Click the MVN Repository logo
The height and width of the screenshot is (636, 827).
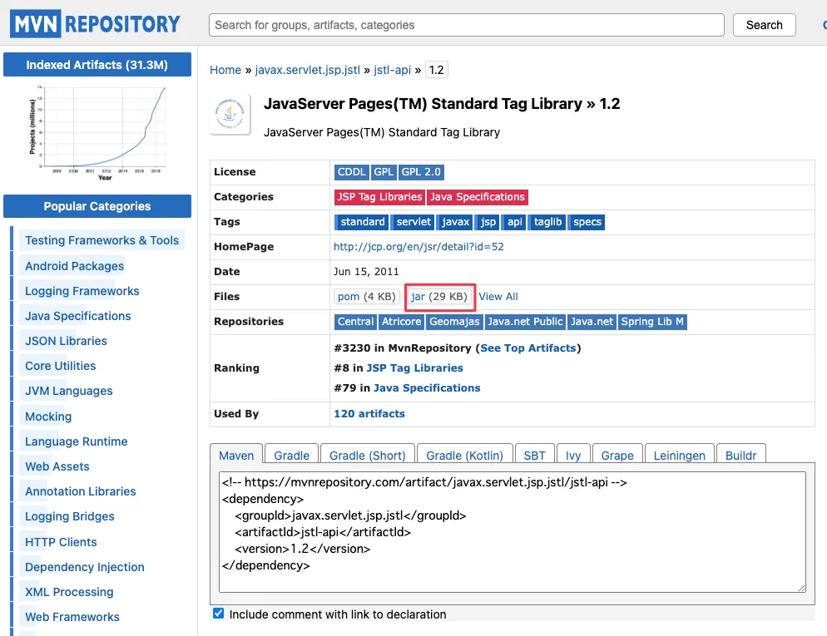coord(96,24)
